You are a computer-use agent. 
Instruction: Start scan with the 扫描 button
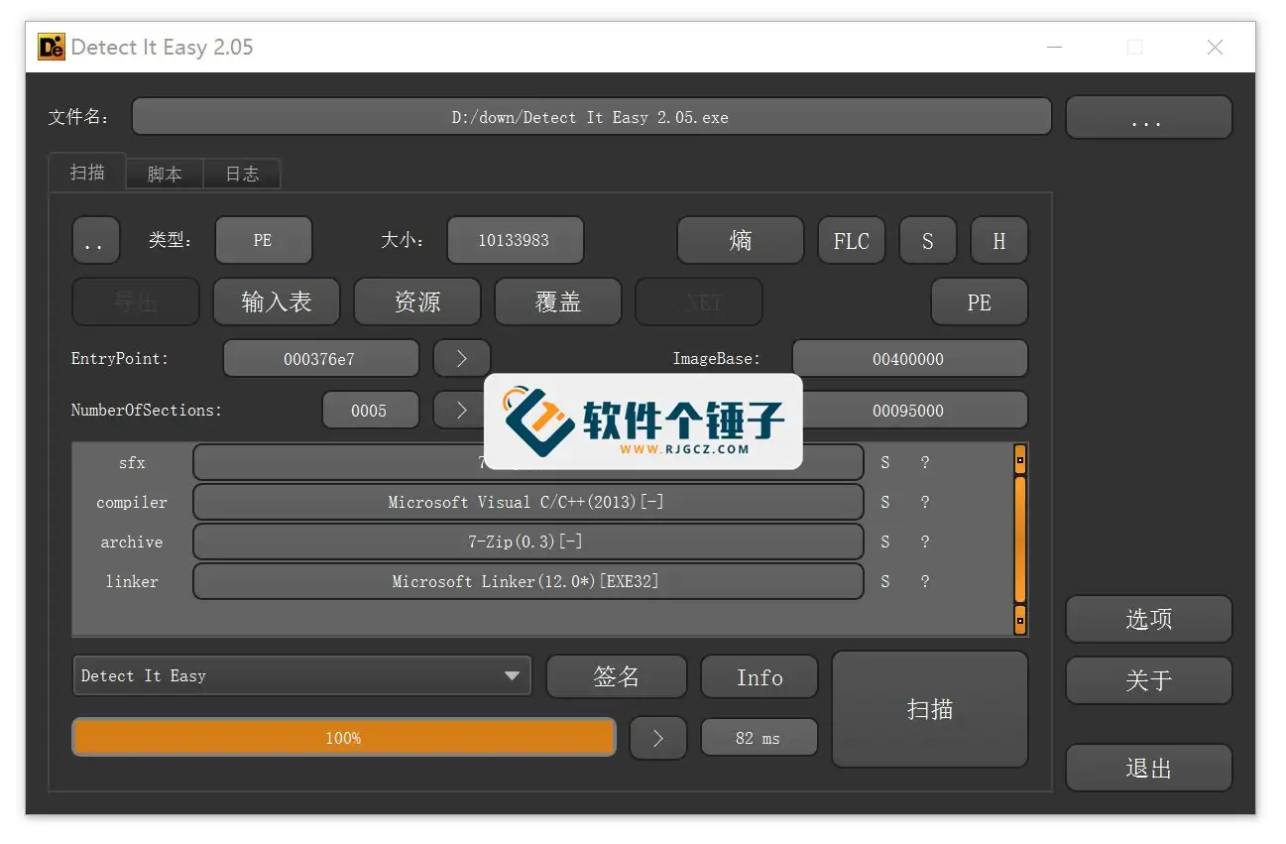pos(930,709)
